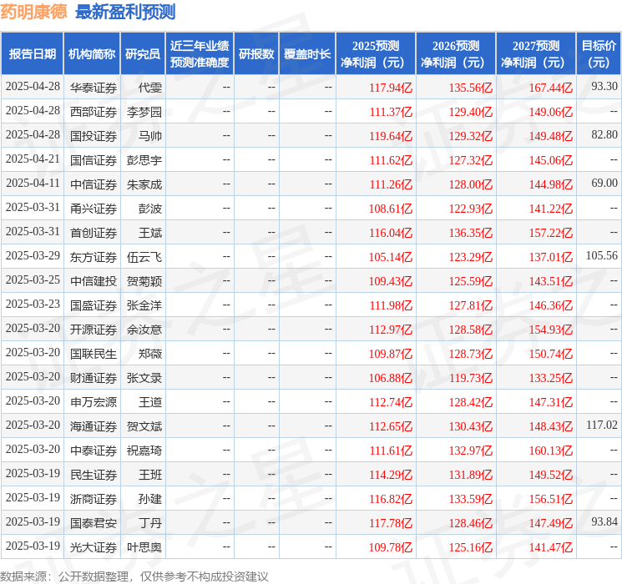Select the 华泰证券 institution cell
Screen dimensions: 622x584
[94, 88]
